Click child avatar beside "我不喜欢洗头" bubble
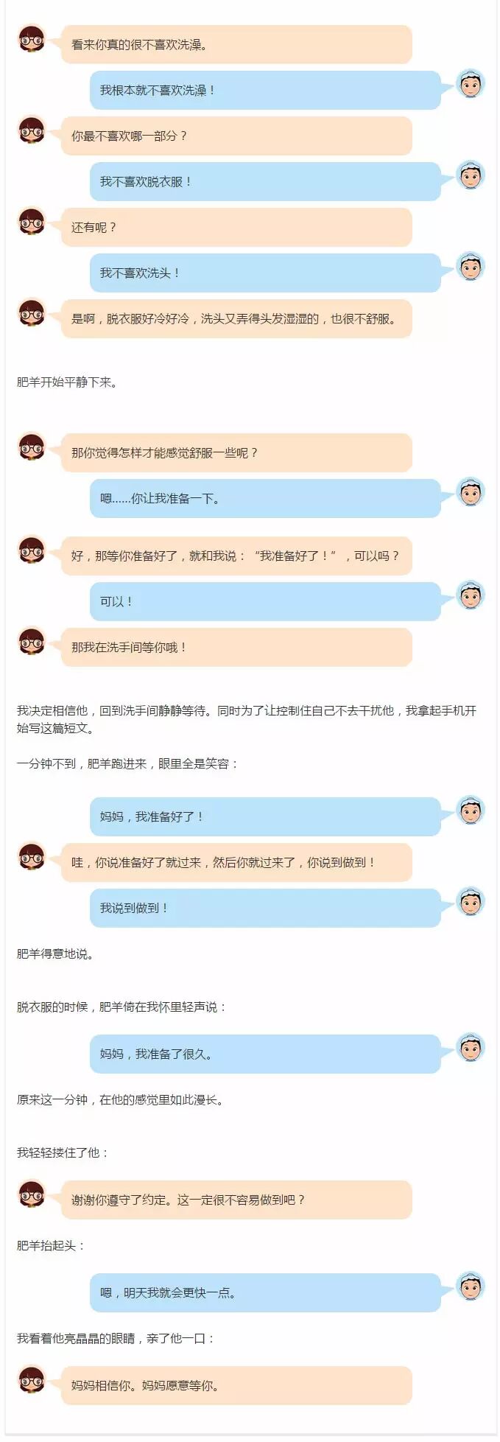This screenshot has height=1442, width=500. 471,267
